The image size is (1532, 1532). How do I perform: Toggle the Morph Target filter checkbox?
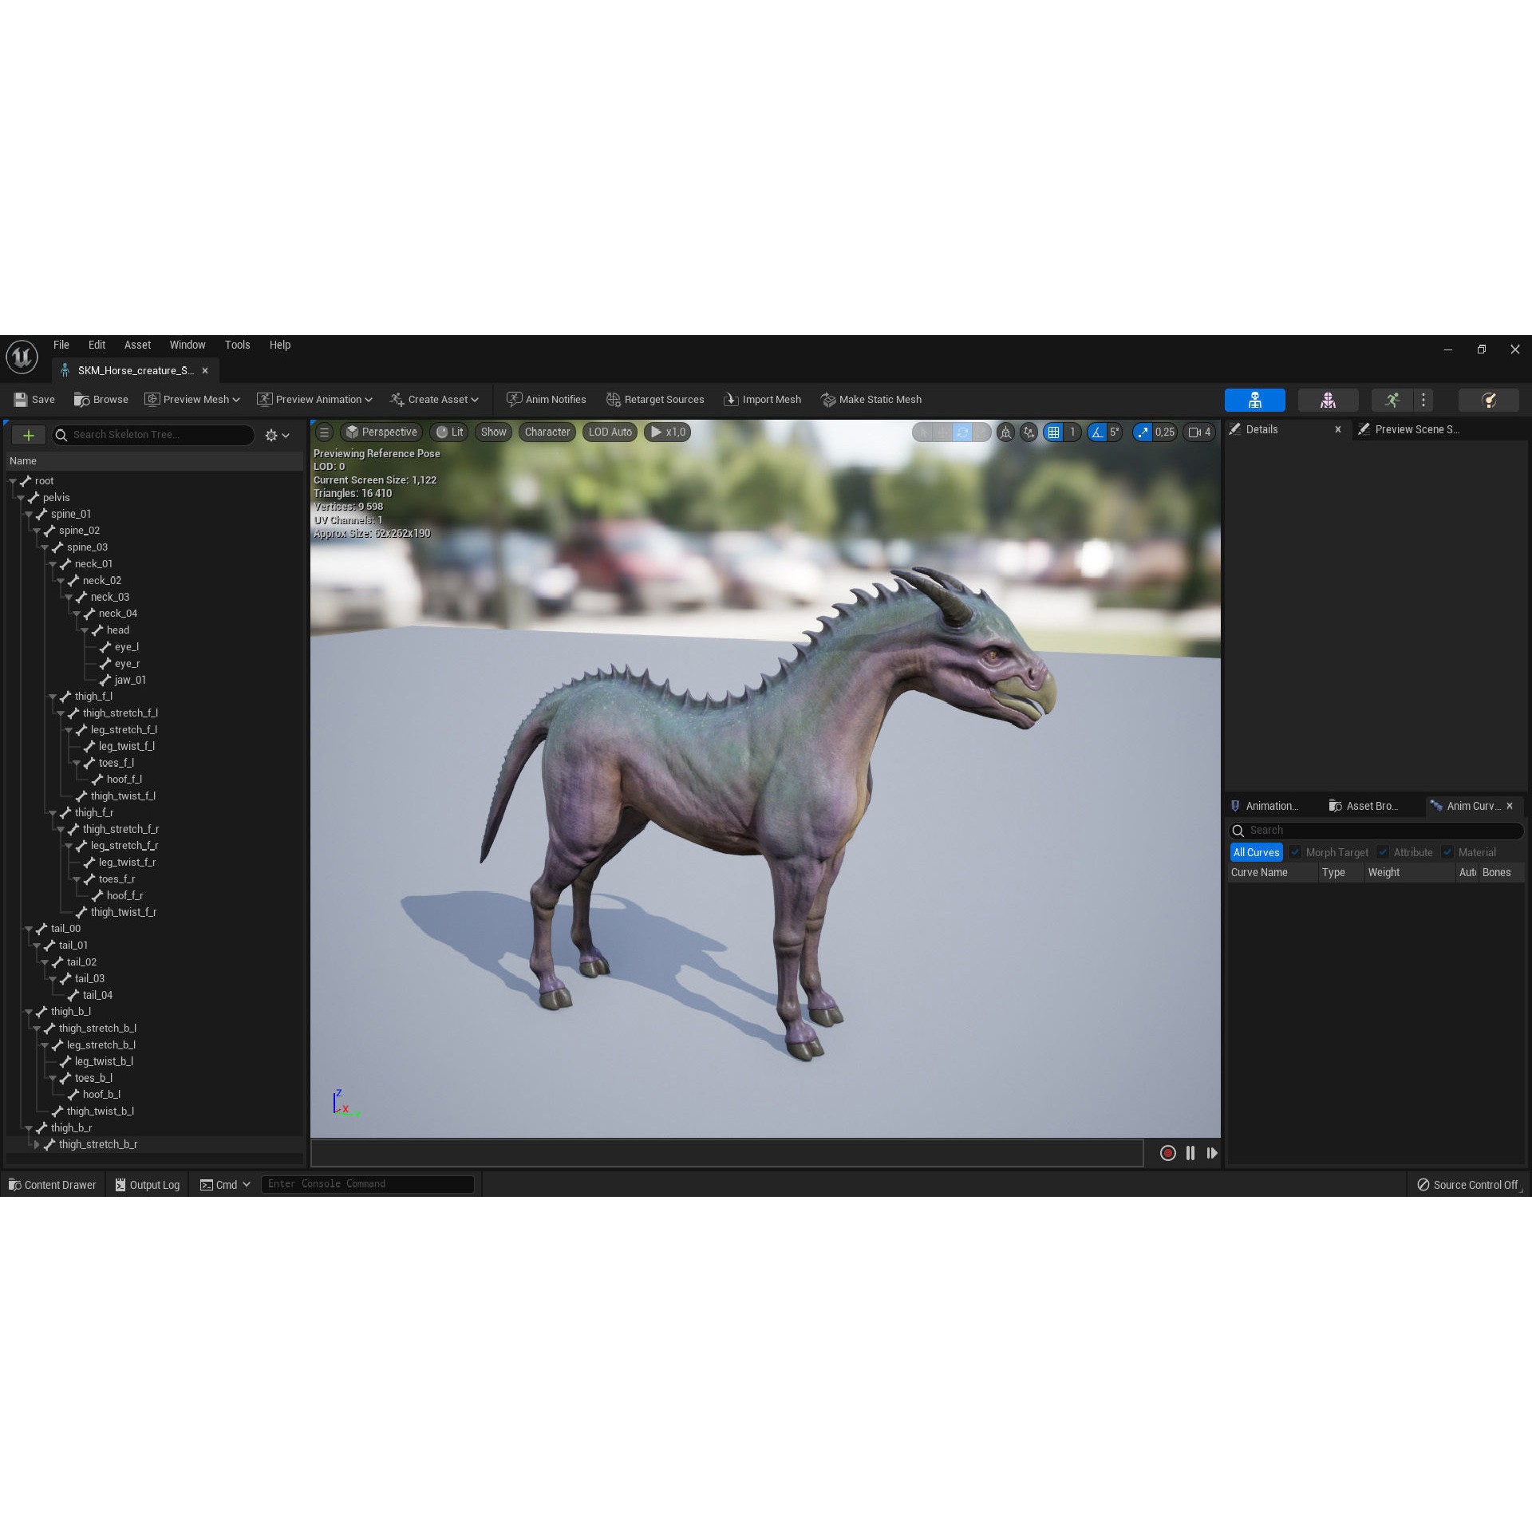coord(1295,852)
